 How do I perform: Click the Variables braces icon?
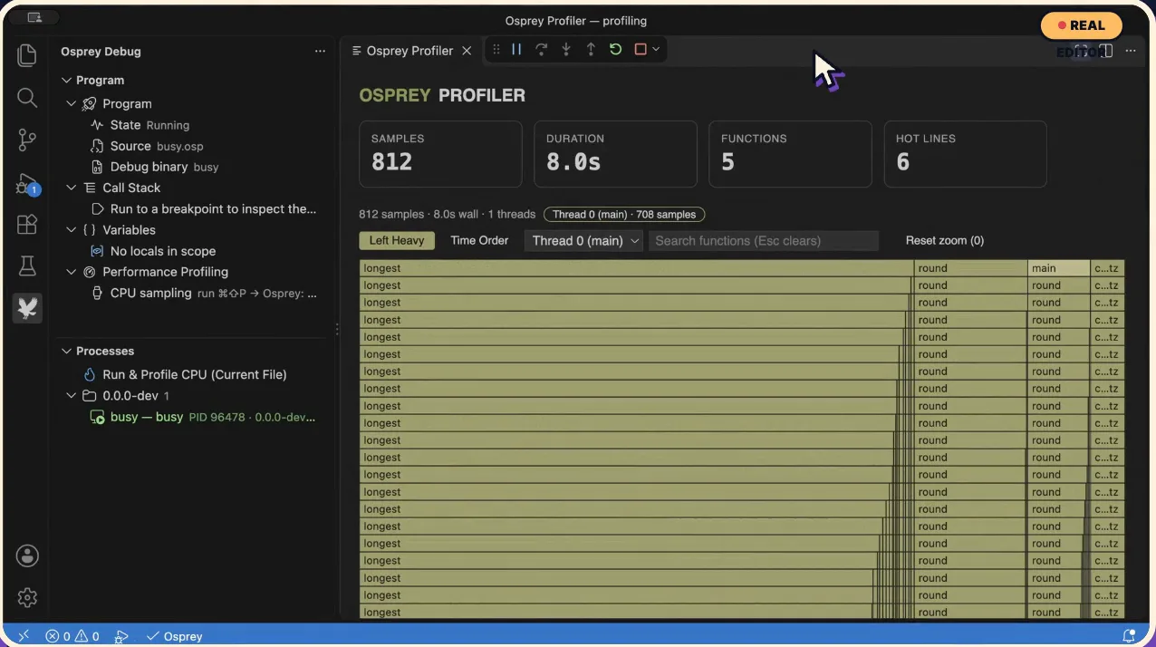90,230
